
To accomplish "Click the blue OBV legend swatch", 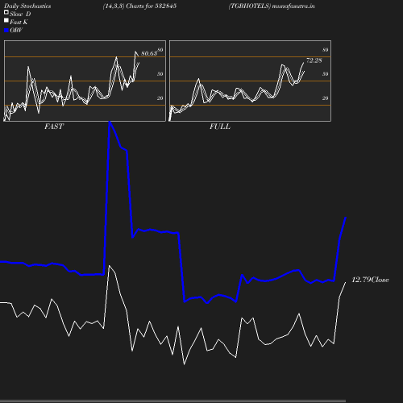I will (x=6, y=31).
